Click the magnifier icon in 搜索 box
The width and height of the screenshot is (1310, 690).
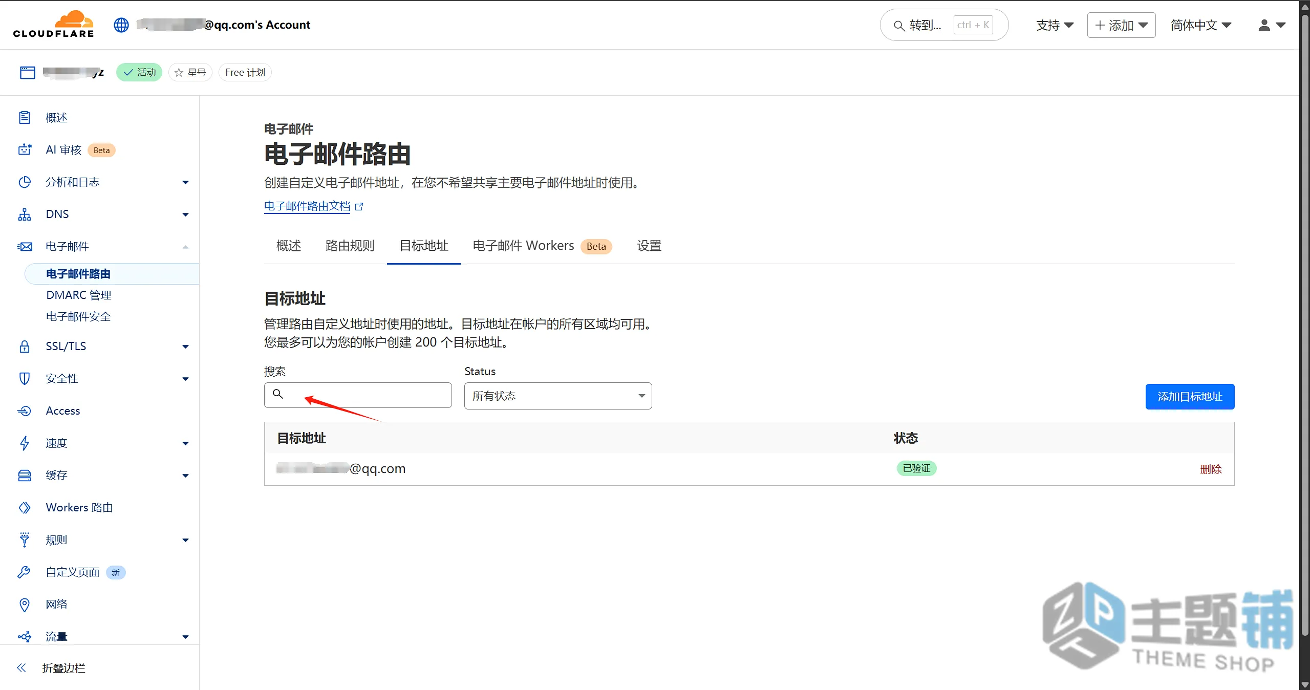tap(278, 394)
